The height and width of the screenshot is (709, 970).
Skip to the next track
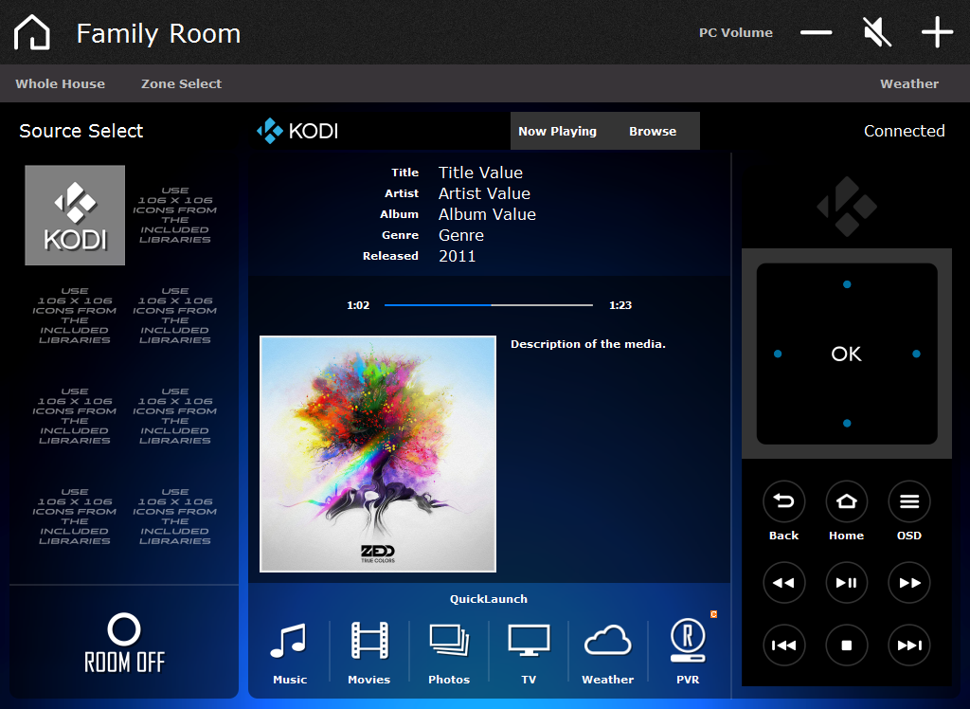pyautogui.click(x=909, y=645)
